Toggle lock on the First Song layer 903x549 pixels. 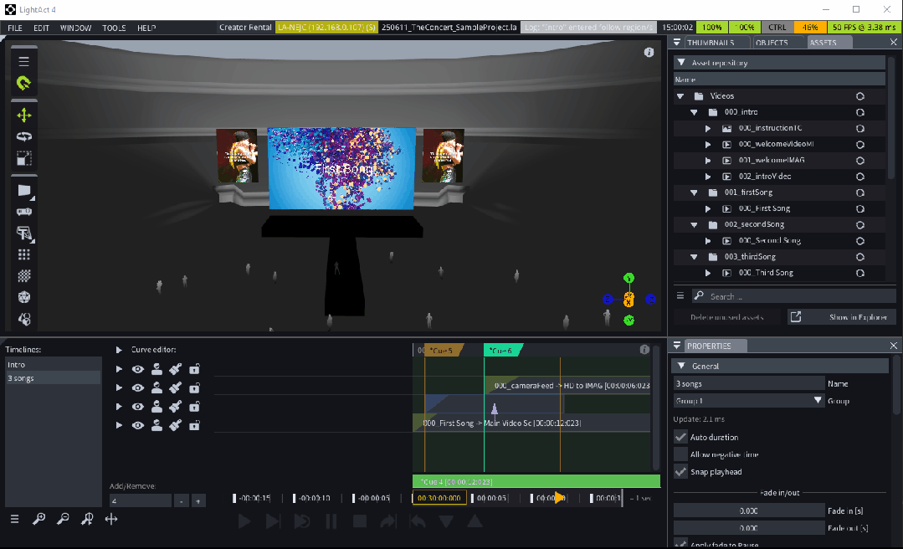click(195, 425)
